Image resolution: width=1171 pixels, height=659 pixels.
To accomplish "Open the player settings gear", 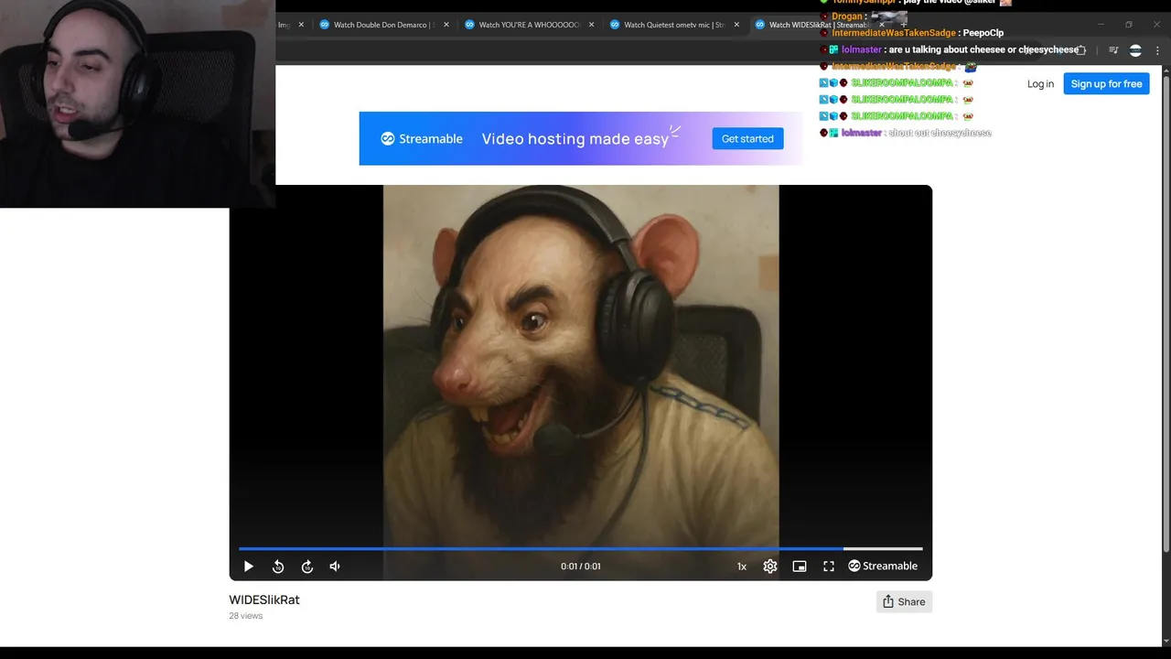I will 770,567.
